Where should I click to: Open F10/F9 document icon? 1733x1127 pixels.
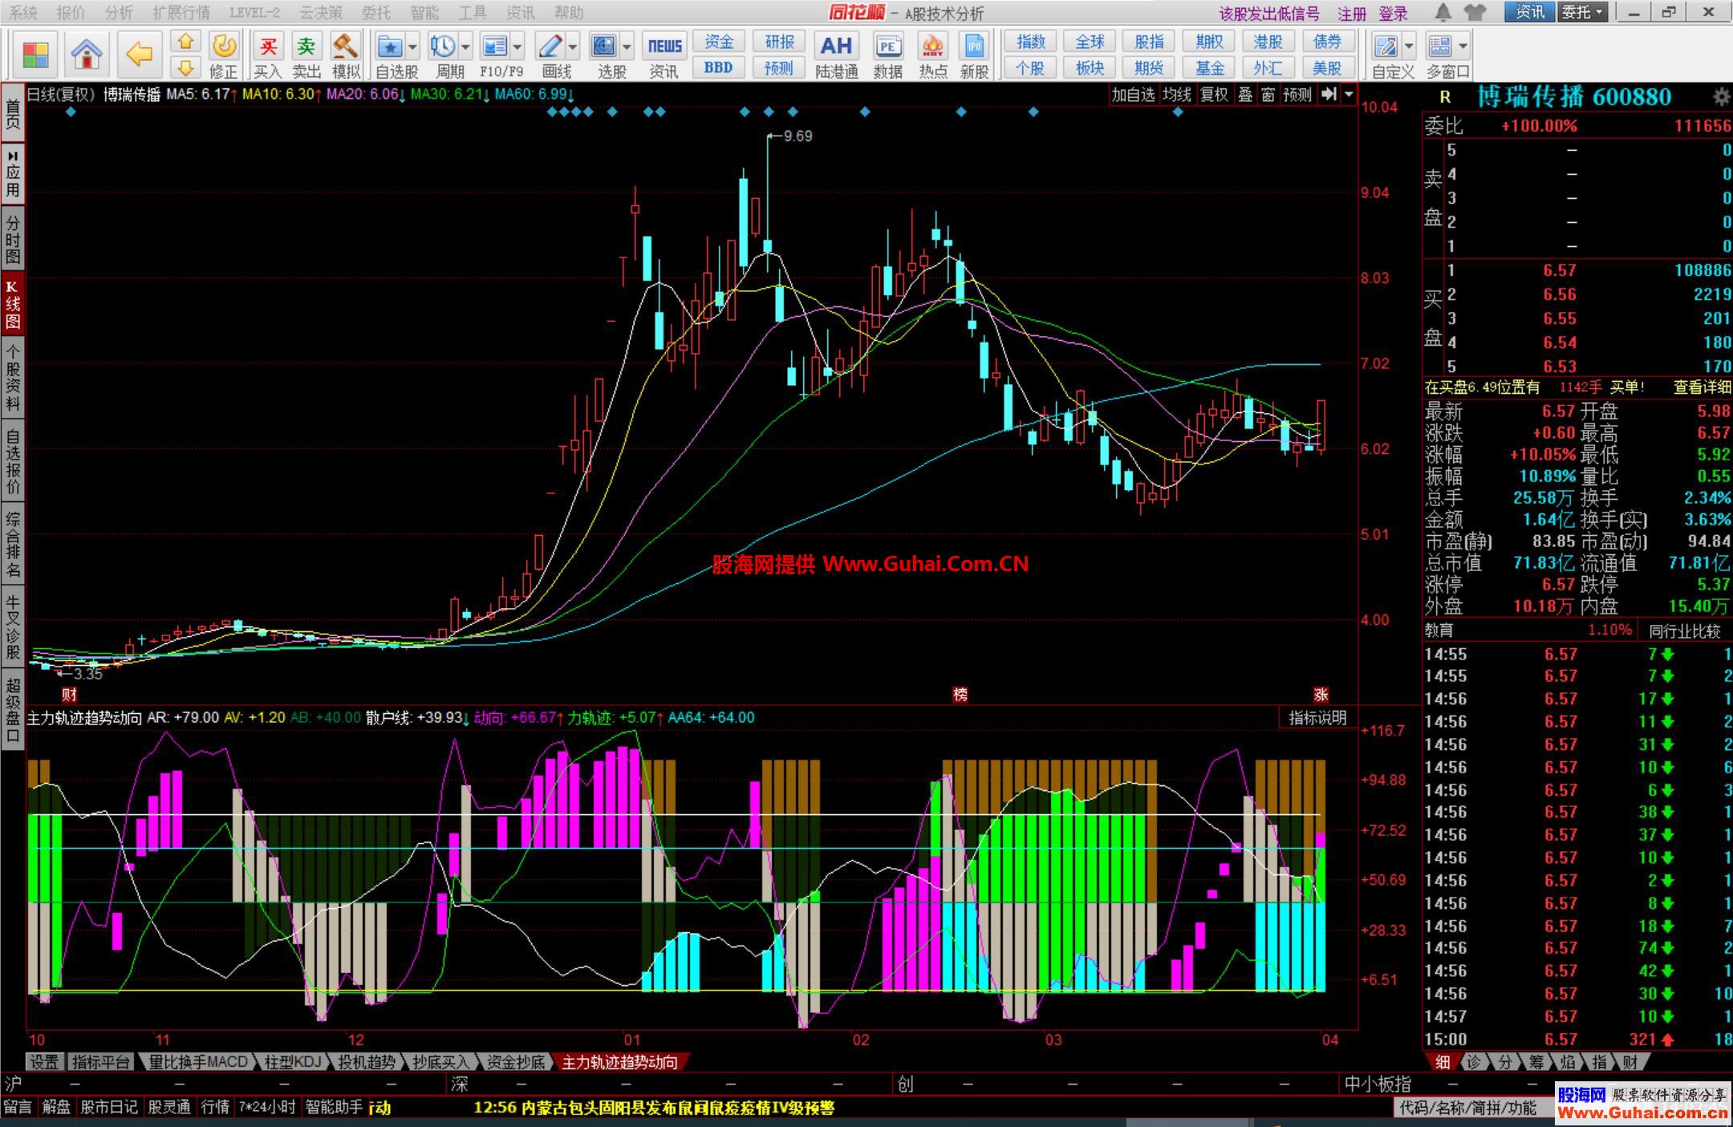(494, 47)
